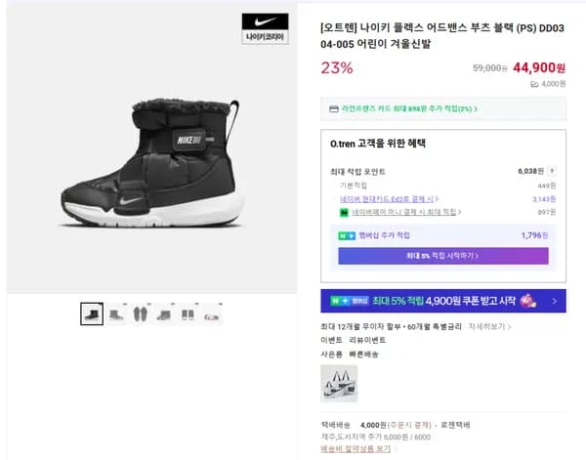This screenshot has height=460, width=586.
Task: Select the shoe sole pair thumbnail
Action: pos(141,313)
